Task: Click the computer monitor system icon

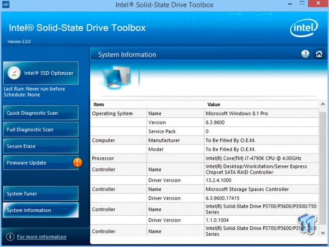Action: 117,78
